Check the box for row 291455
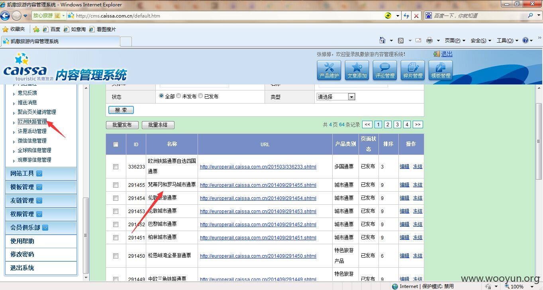Screen dimensions: 543x290 coord(116,185)
